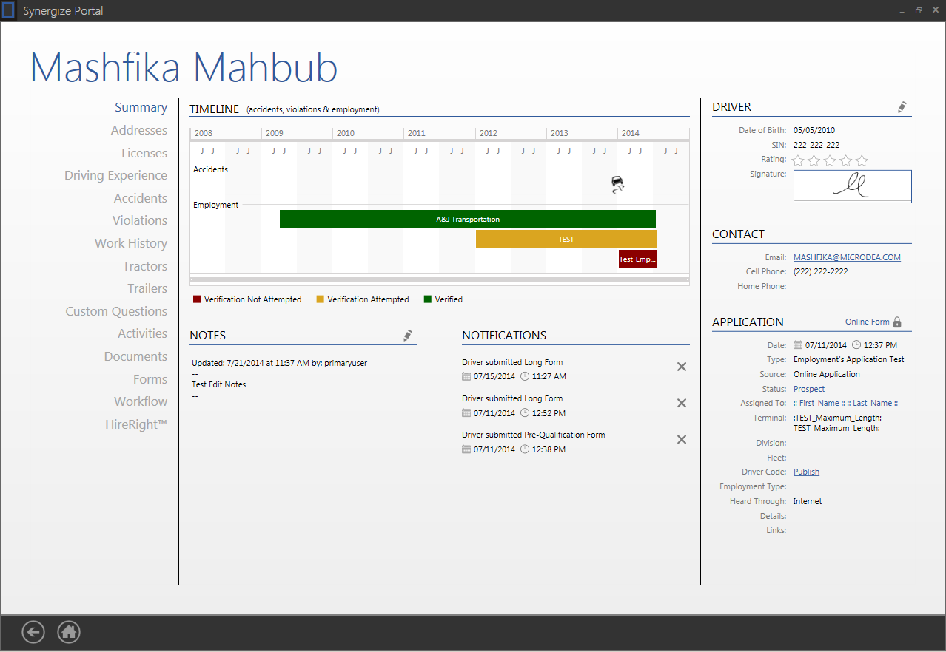Edit the Driver section with pencil icon

(902, 108)
